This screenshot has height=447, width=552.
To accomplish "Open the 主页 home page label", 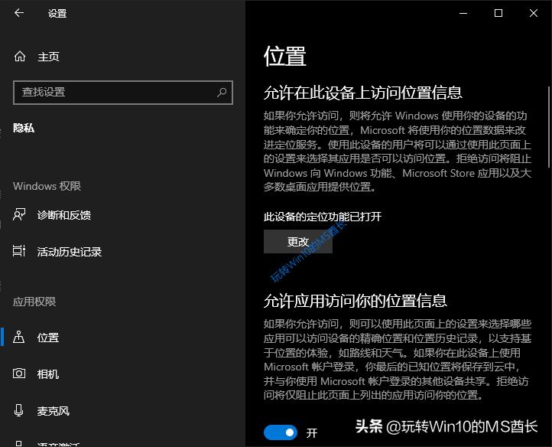I will 49,57.
